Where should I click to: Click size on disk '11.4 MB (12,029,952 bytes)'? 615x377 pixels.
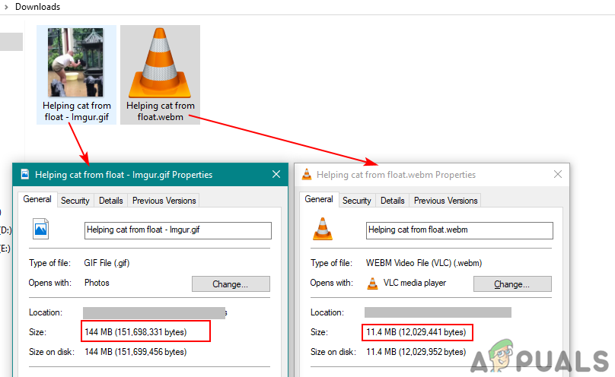416,352
